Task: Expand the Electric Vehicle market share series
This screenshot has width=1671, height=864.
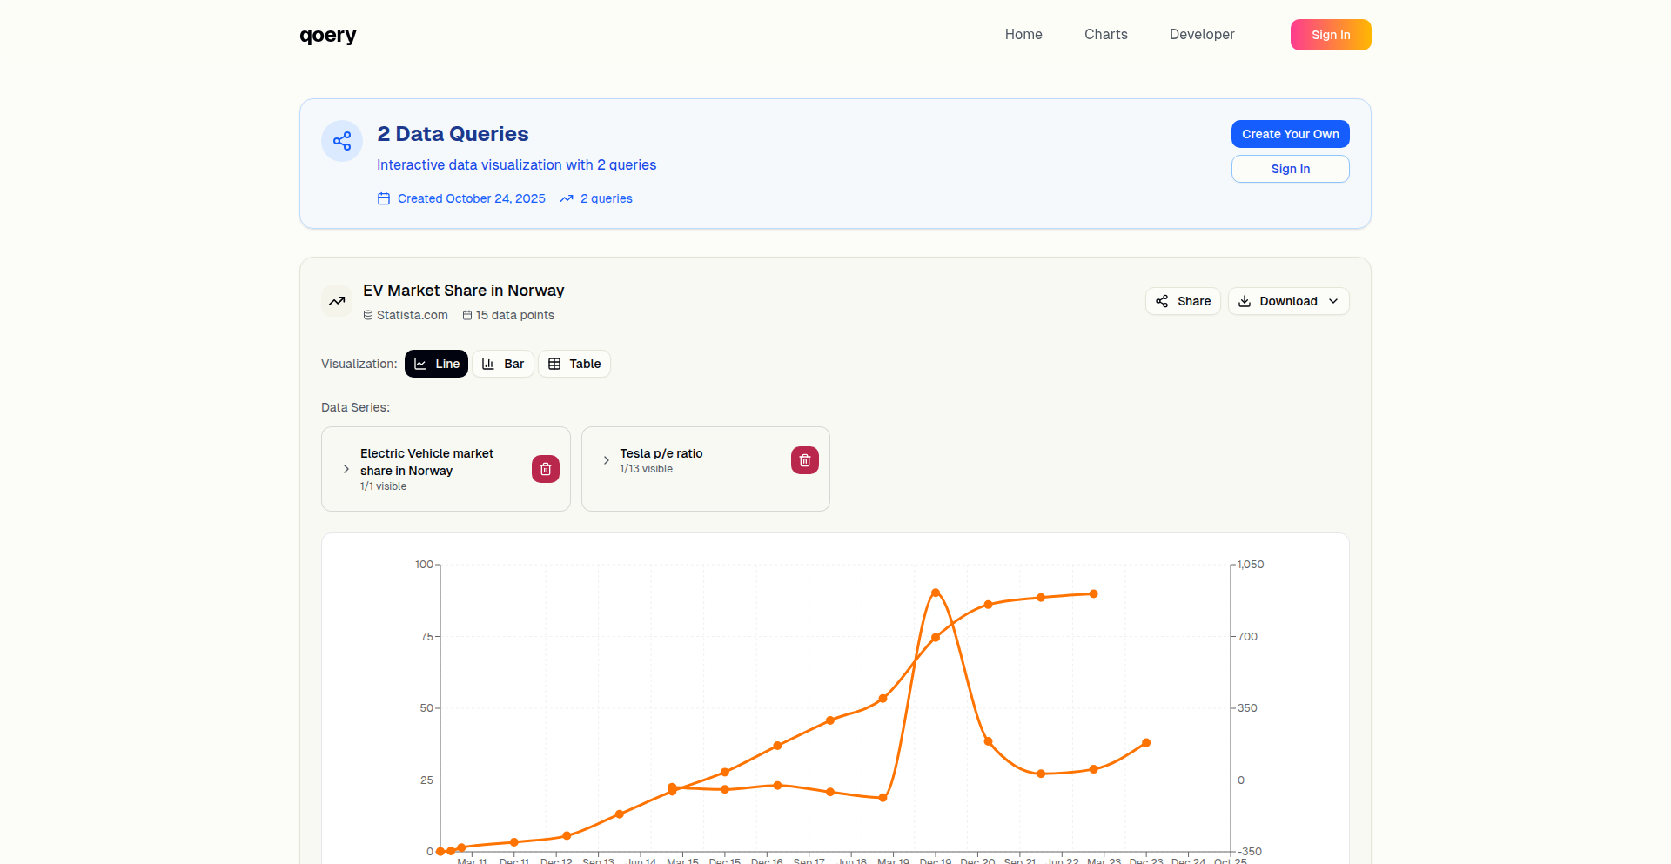Action: click(346, 469)
